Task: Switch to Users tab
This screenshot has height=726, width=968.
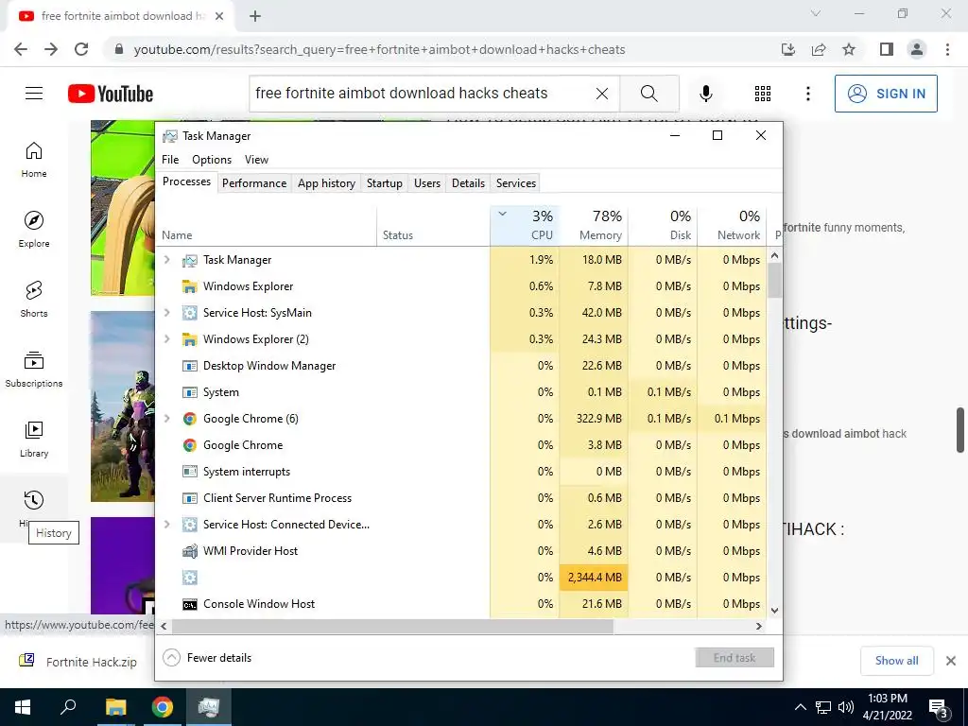Action: click(427, 182)
